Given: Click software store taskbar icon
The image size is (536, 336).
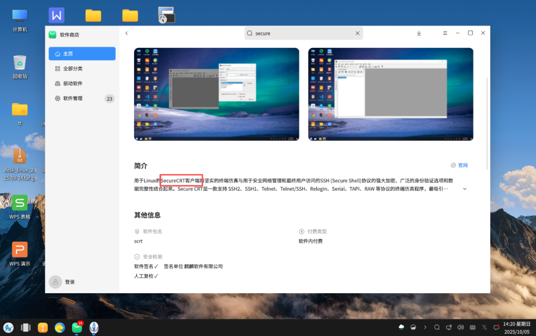Looking at the screenshot, I should (x=77, y=328).
